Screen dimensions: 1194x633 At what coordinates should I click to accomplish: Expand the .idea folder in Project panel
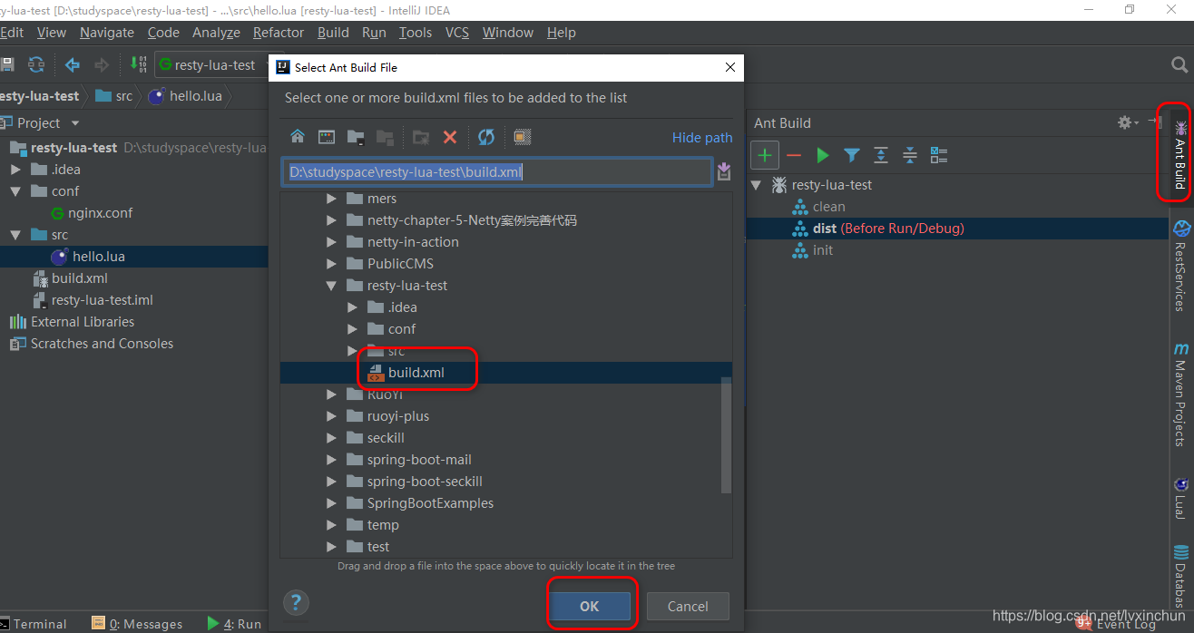(15, 170)
